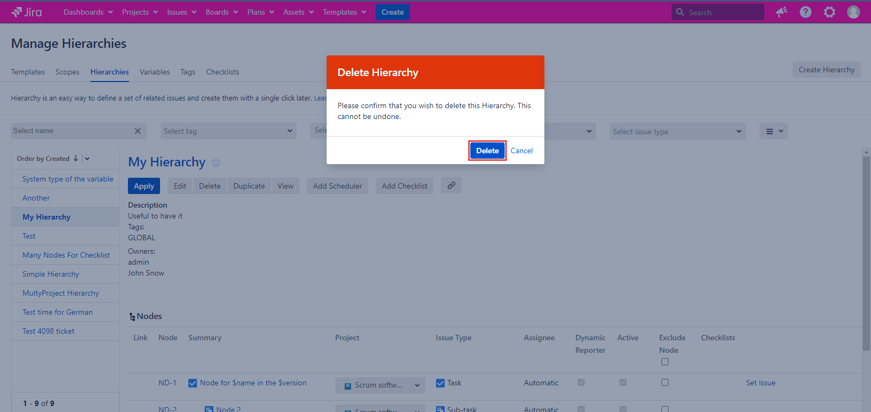
Task: Open the help question mark icon
Action: pos(805,12)
